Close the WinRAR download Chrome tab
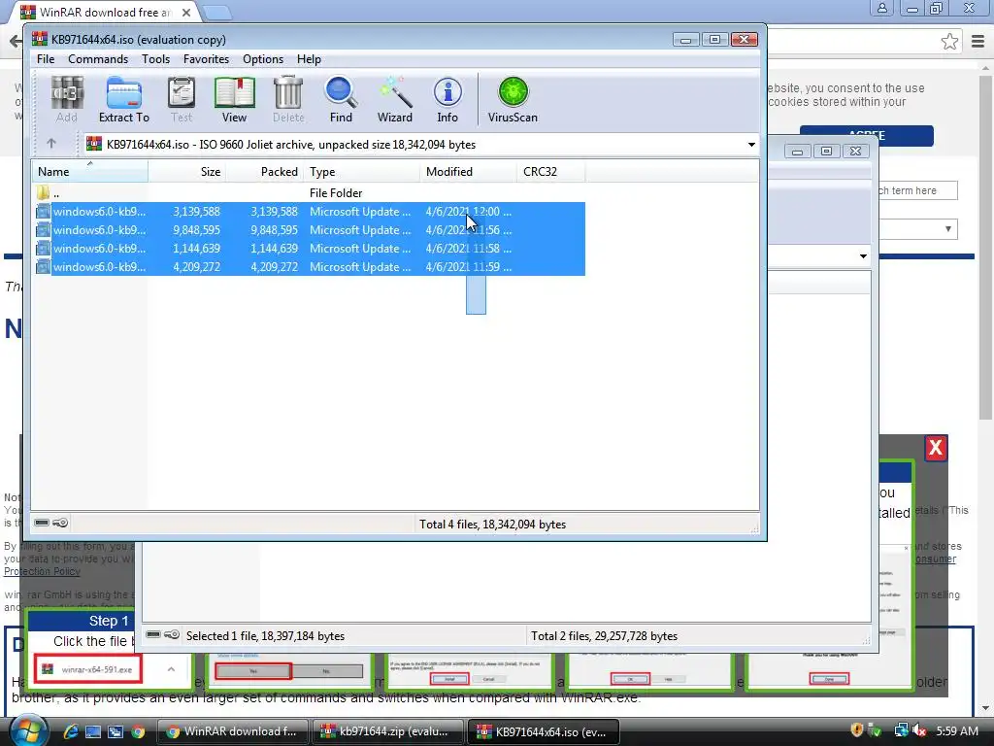 click(x=186, y=12)
